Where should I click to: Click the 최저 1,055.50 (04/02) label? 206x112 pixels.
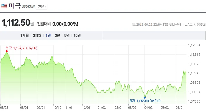[x=145, y=101]
